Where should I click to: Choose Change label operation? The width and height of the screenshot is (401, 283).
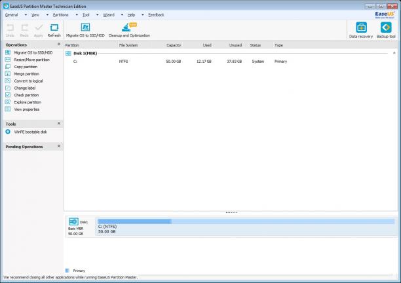coord(25,88)
